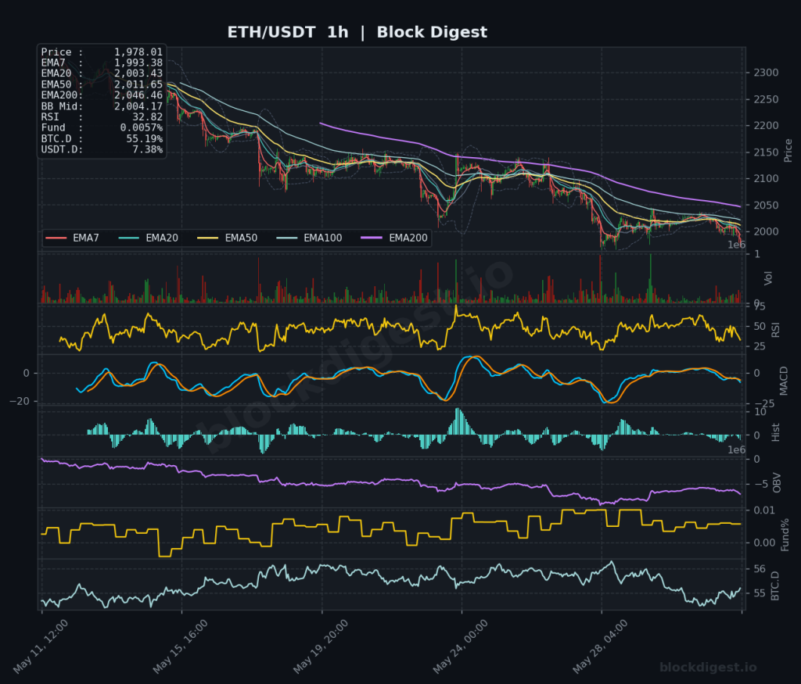Click the 2050 price axis tick
Image resolution: width=801 pixels, height=684 pixels.
click(x=766, y=205)
